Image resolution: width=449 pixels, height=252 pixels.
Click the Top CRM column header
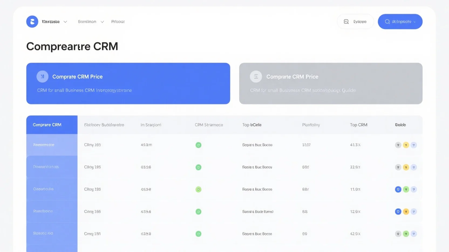click(358, 125)
